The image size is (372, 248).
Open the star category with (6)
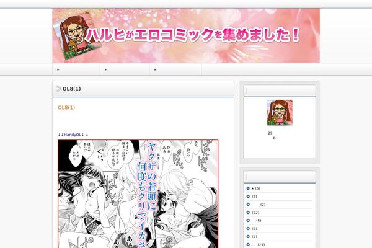255,188
